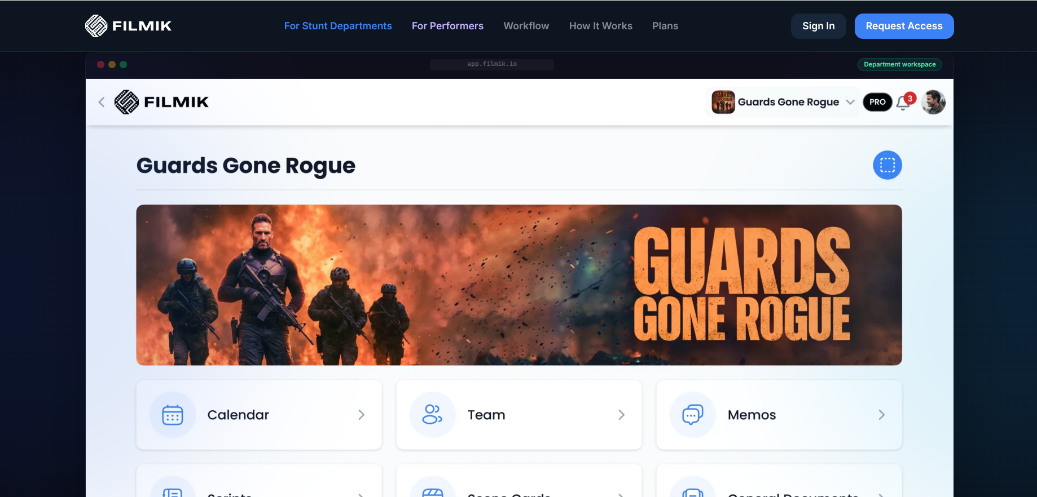Viewport: 1037px width, 497px height.
Task: Click the Team people icon
Action: 433,415
